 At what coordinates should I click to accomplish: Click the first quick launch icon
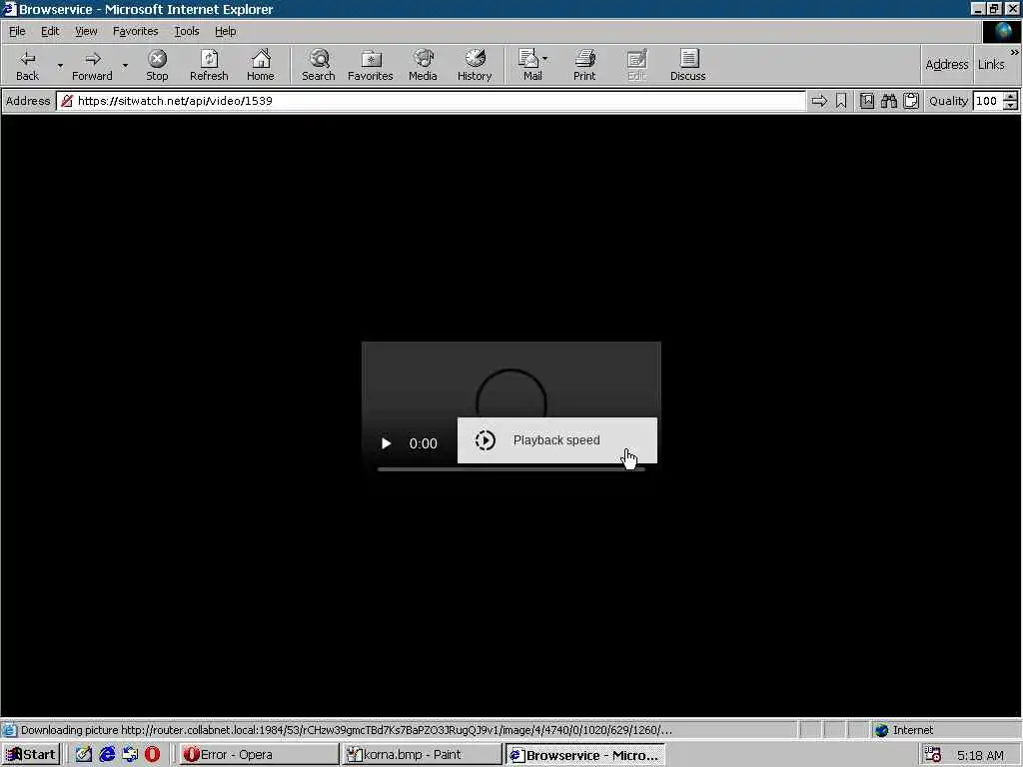click(x=84, y=755)
